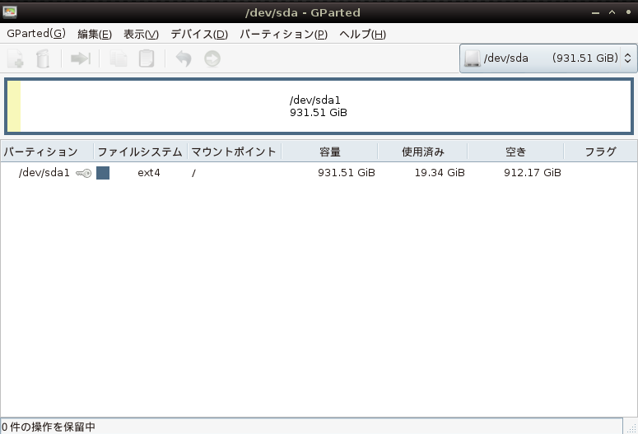Open the 編集(E) menu
The image size is (638, 434).
tap(95, 35)
